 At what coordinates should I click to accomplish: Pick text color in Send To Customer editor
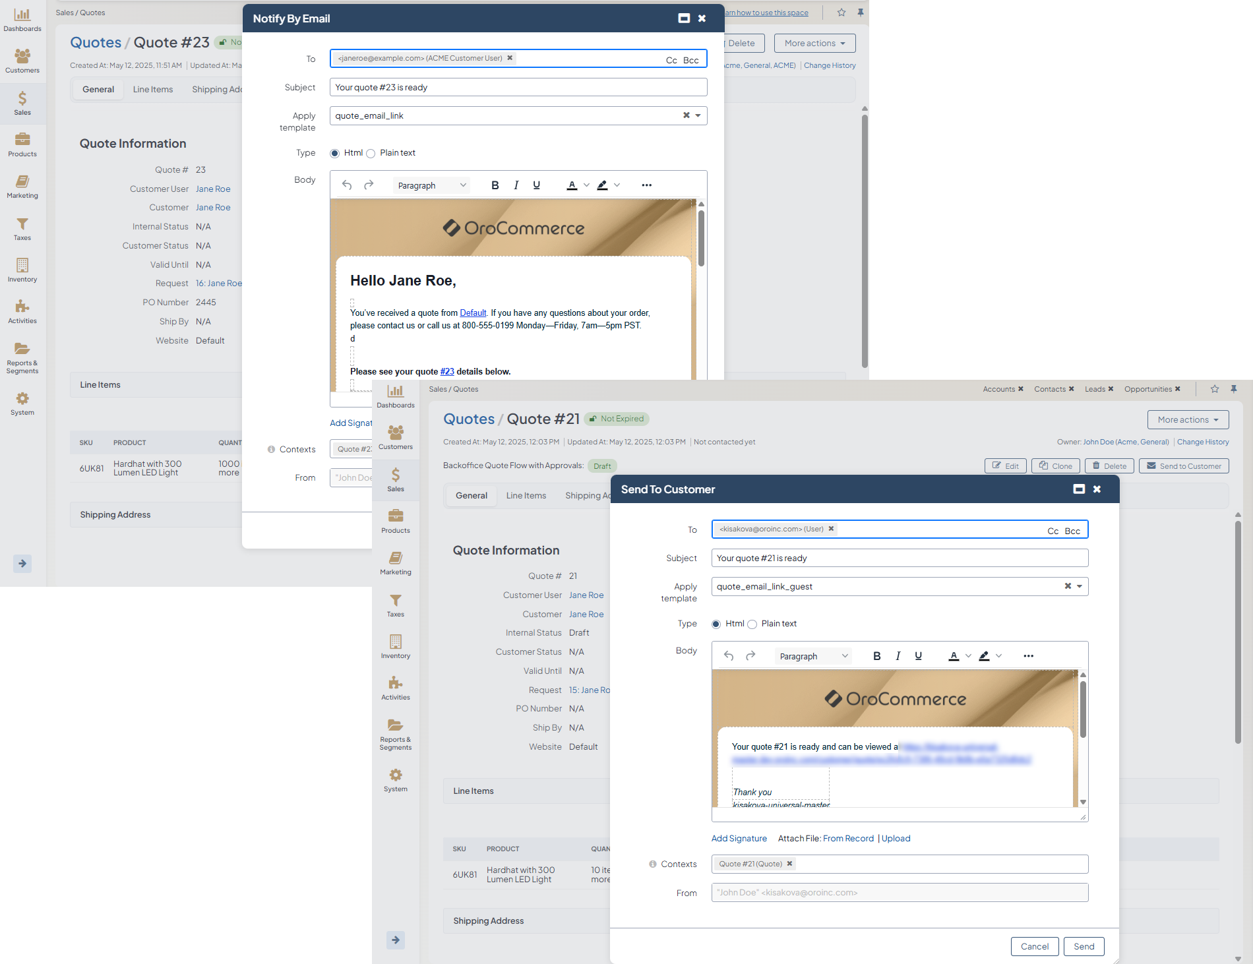point(954,656)
